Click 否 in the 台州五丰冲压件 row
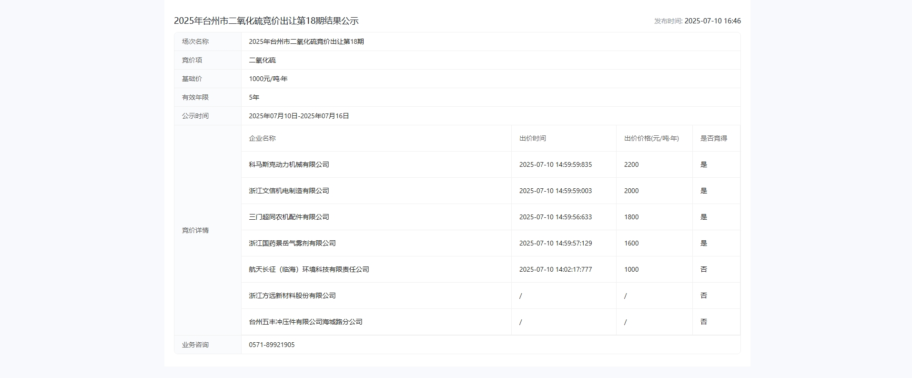This screenshot has width=912, height=378. click(704, 322)
